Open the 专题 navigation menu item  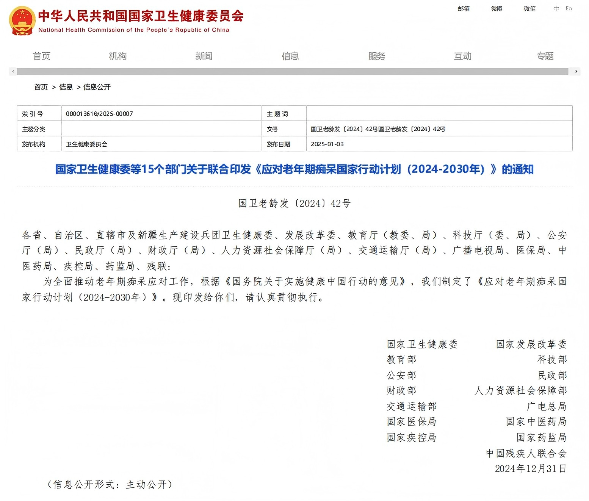click(545, 56)
